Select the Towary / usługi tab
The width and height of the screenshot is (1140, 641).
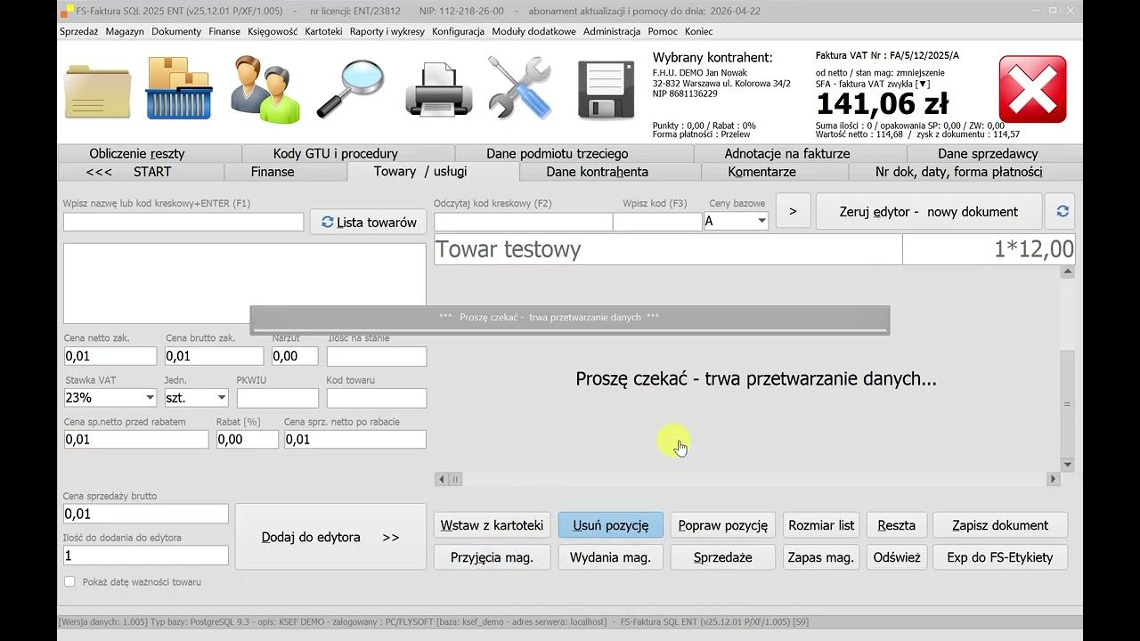click(x=419, y=171)
